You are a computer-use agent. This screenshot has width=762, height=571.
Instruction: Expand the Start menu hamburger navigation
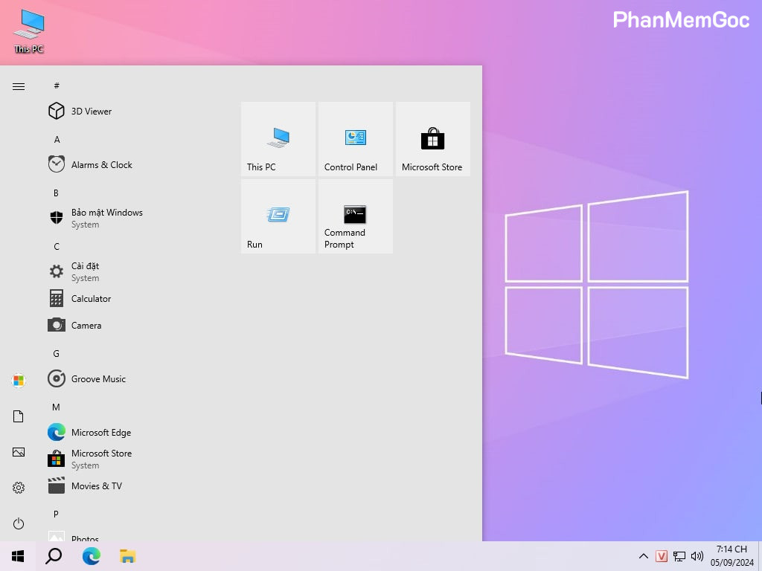pos(19,86)
